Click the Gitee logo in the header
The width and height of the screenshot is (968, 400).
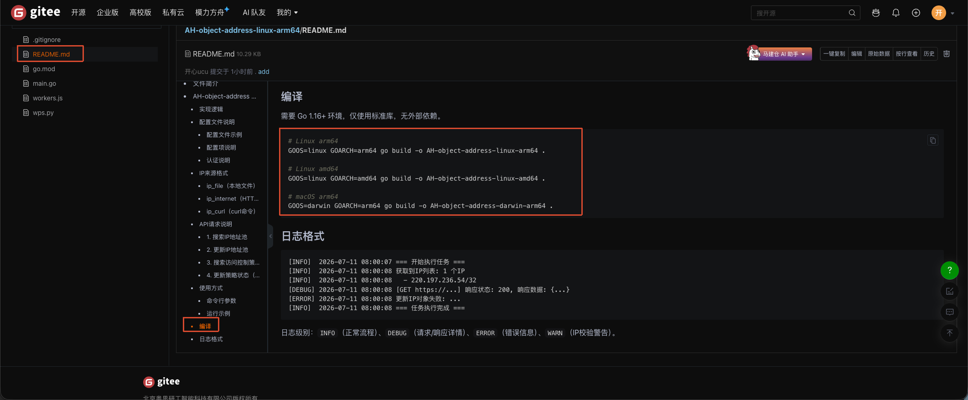click(x=36, y=12)
